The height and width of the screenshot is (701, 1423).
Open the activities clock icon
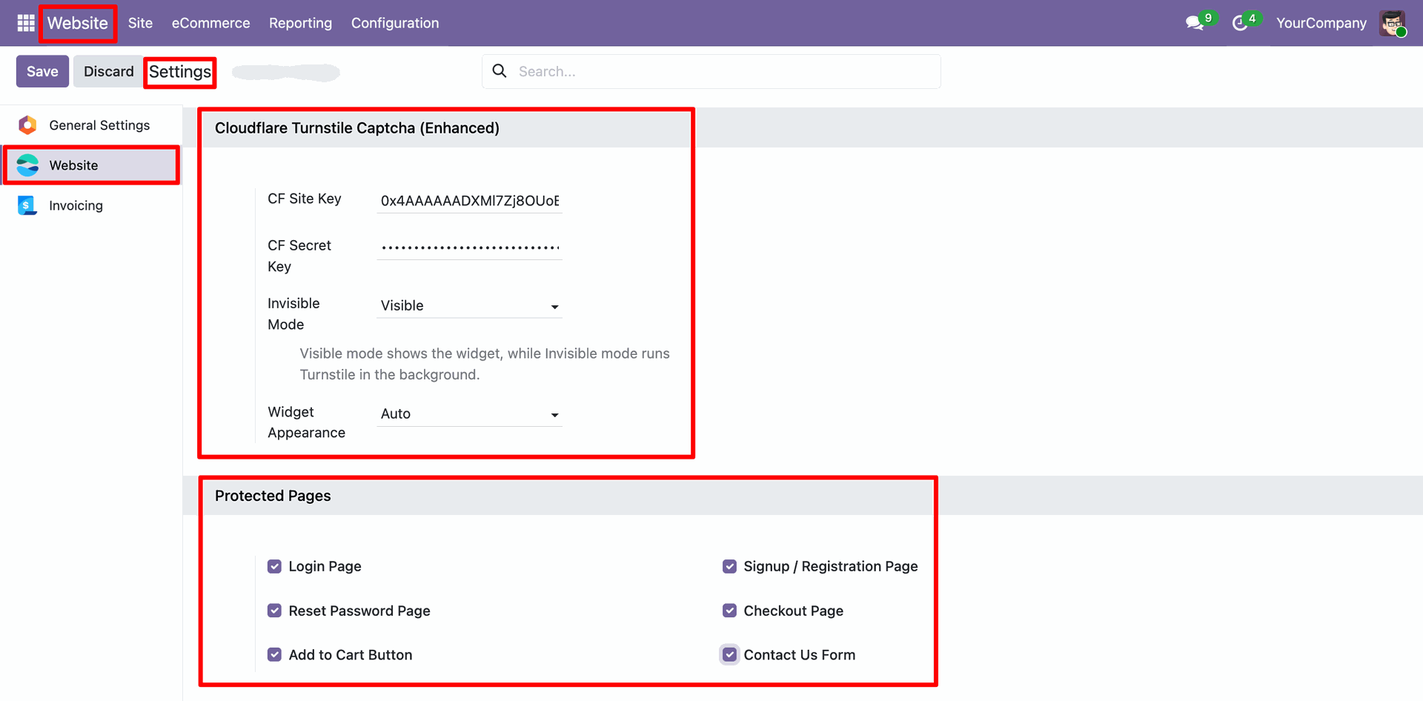click(1240, 23)
